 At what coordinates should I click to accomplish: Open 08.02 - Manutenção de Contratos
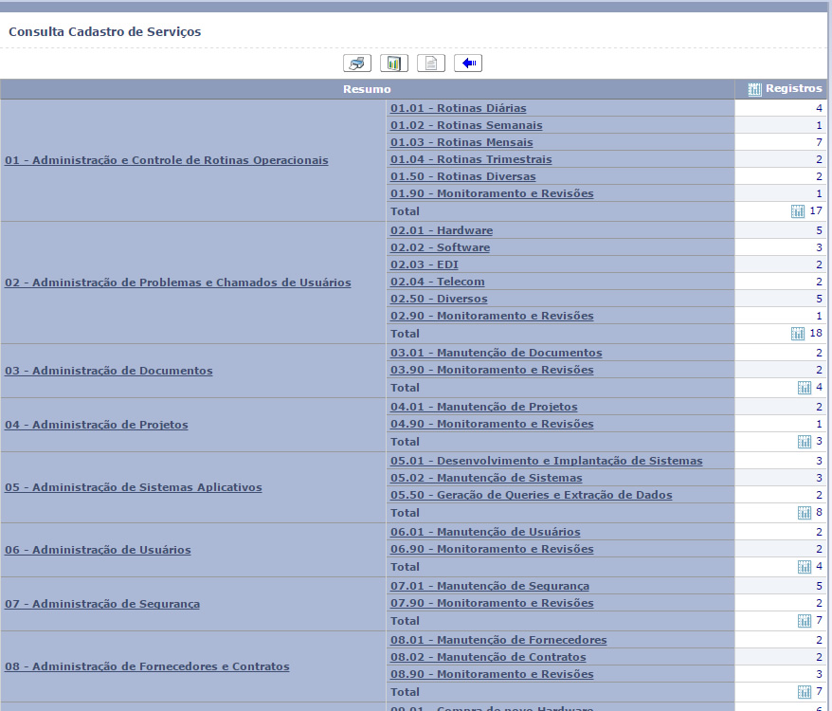pos(488,657)
